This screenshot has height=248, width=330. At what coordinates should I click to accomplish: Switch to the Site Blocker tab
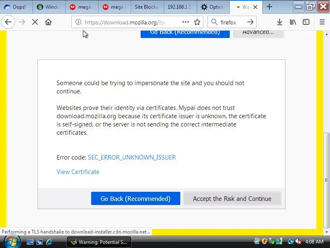tap(147, 7)
